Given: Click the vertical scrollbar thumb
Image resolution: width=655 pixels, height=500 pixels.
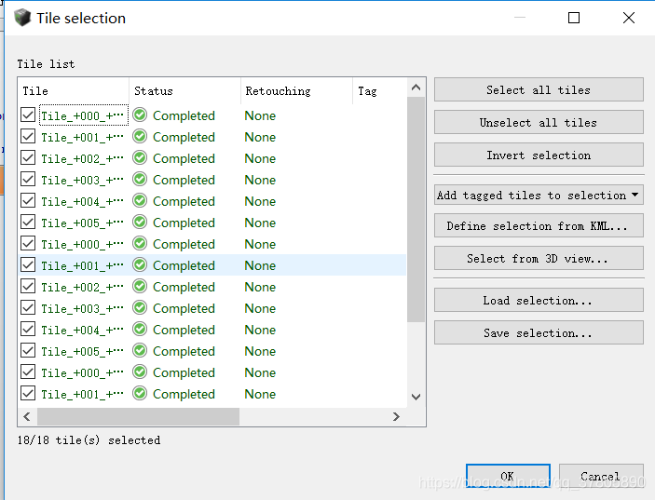Looking at the screenshot, I should 416,209.
